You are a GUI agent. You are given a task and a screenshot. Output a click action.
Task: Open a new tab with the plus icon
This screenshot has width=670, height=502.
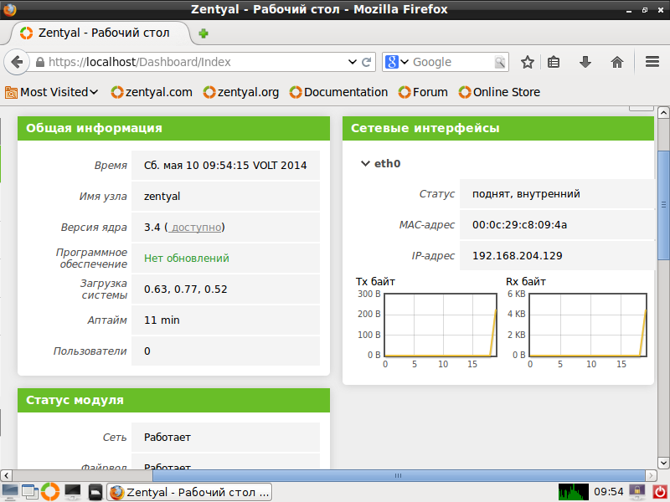204,33
